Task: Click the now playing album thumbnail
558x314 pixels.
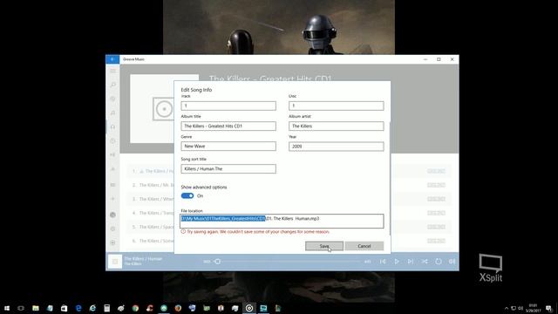Action: 115,262
